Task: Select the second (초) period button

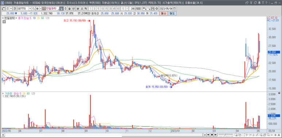Action: [x=82, y=9]
